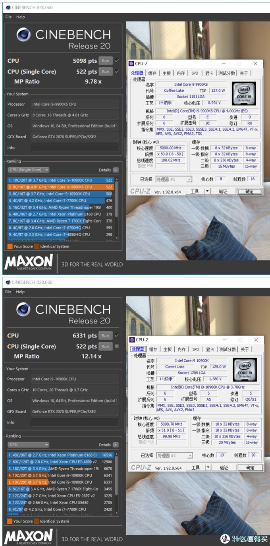The width and height of the screenshot is (270, 546).
Task: Enable the Single Core checkbox in the i9-10900K Cinebench
Action: coord(117,346)
